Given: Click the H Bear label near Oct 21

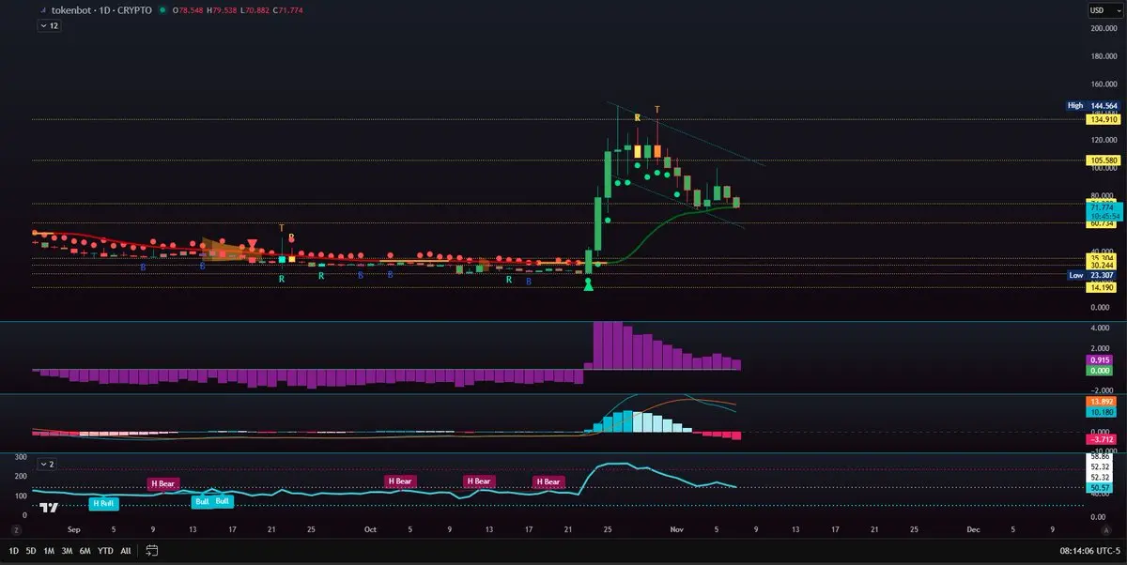Looking at the screenshot, I should [549, 482].
